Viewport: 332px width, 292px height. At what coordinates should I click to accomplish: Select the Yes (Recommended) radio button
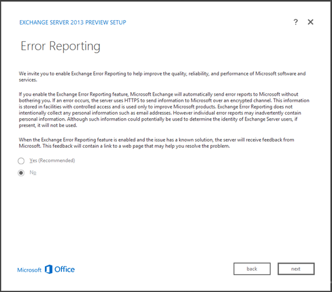[21, 161]
